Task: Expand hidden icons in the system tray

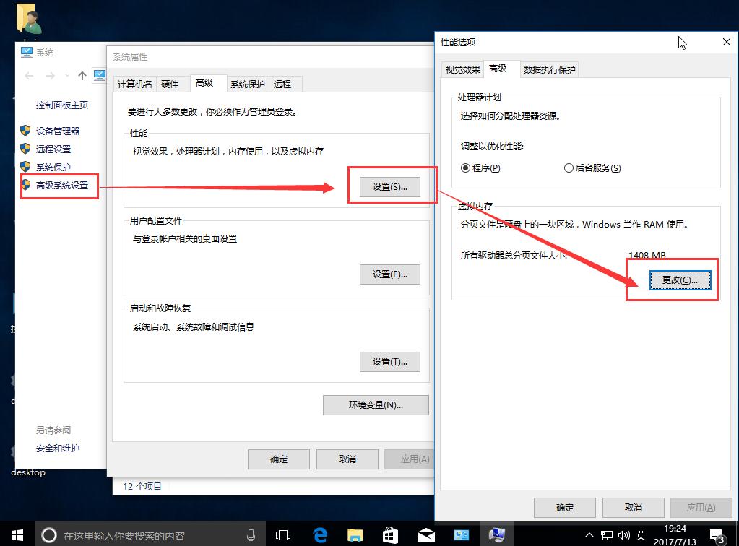Action: 589,535
